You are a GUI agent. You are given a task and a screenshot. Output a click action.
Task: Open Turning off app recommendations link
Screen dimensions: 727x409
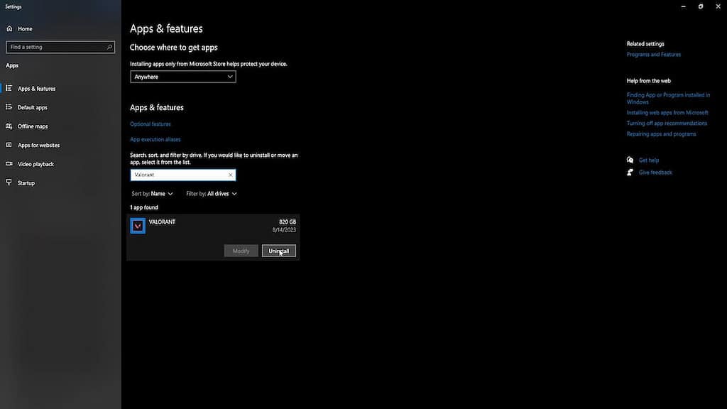pos(667,124)
